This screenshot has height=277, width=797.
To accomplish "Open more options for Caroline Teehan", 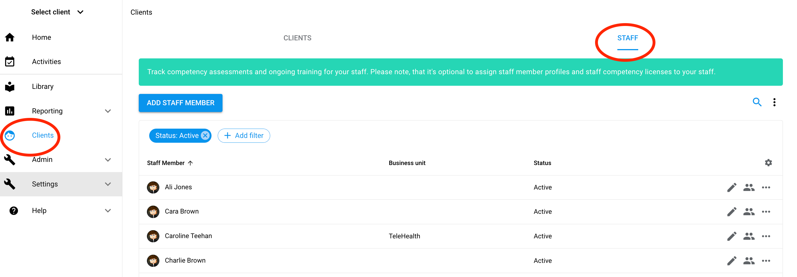I will tap(766, 236).
